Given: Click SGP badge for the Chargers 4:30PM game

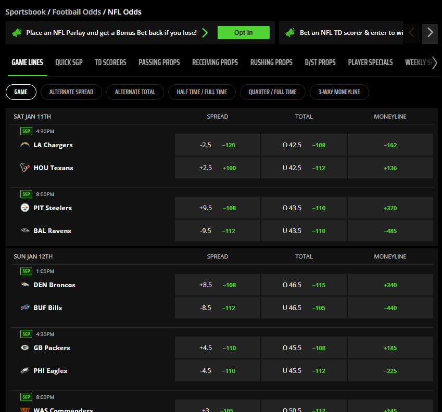Looking at the screenshot, I should click(x=26, y=131).
